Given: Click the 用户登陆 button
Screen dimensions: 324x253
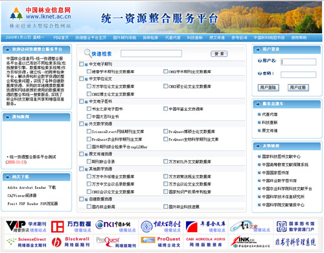Looking at the screenshot, I should point(268,88).
